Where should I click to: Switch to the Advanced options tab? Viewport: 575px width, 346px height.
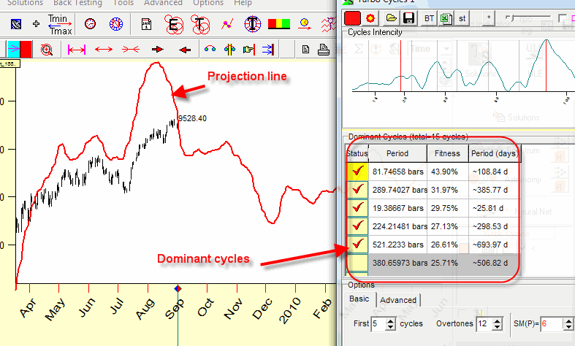(398, 300)
